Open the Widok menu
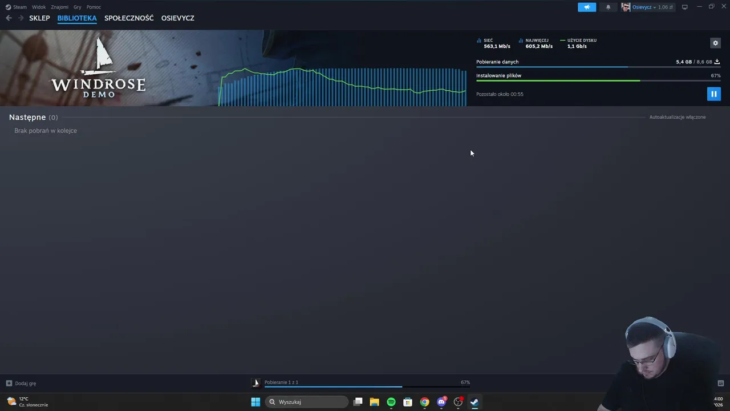 click(x=39, y=7)
